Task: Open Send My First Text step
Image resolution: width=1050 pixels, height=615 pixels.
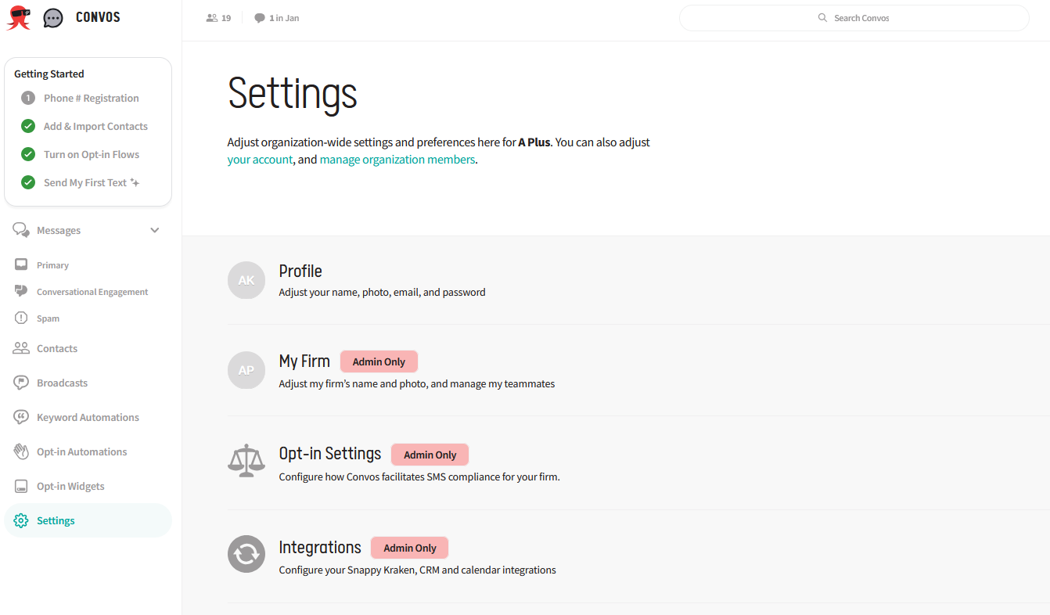Action: coord(85,182)
